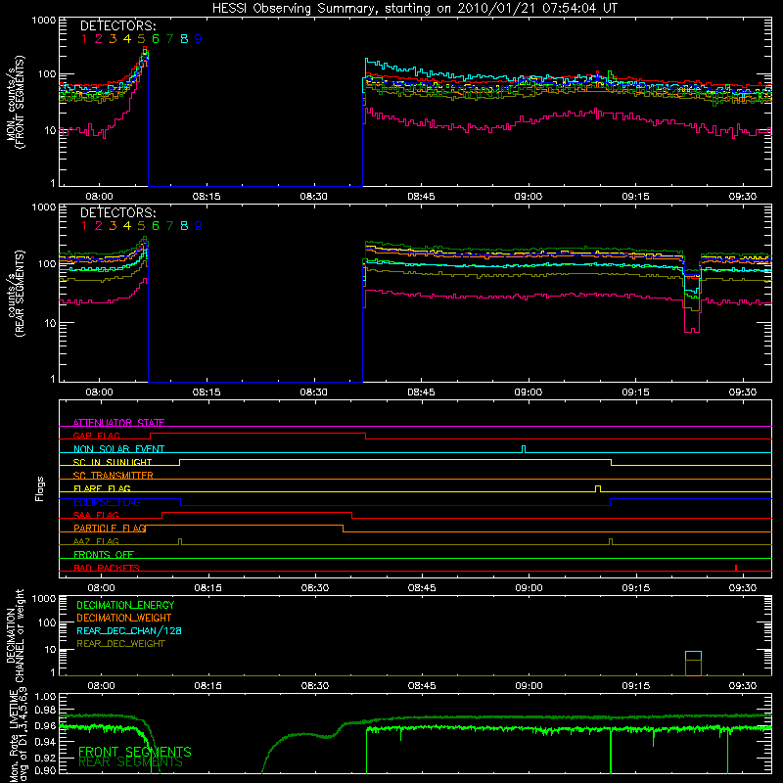Click the ECLIPSE_FLAG label
The height and width of the screenshot is (783, 783).
(107, 502)
